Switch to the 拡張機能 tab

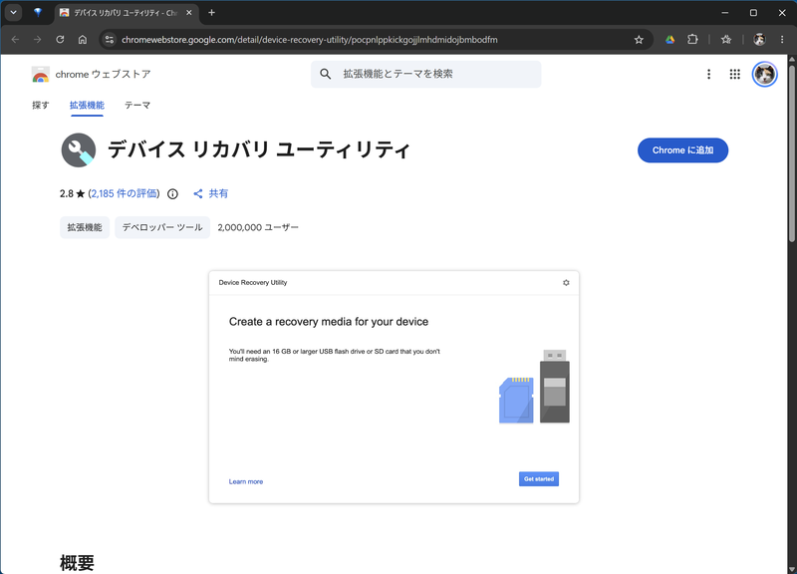[x=87, y=106]
